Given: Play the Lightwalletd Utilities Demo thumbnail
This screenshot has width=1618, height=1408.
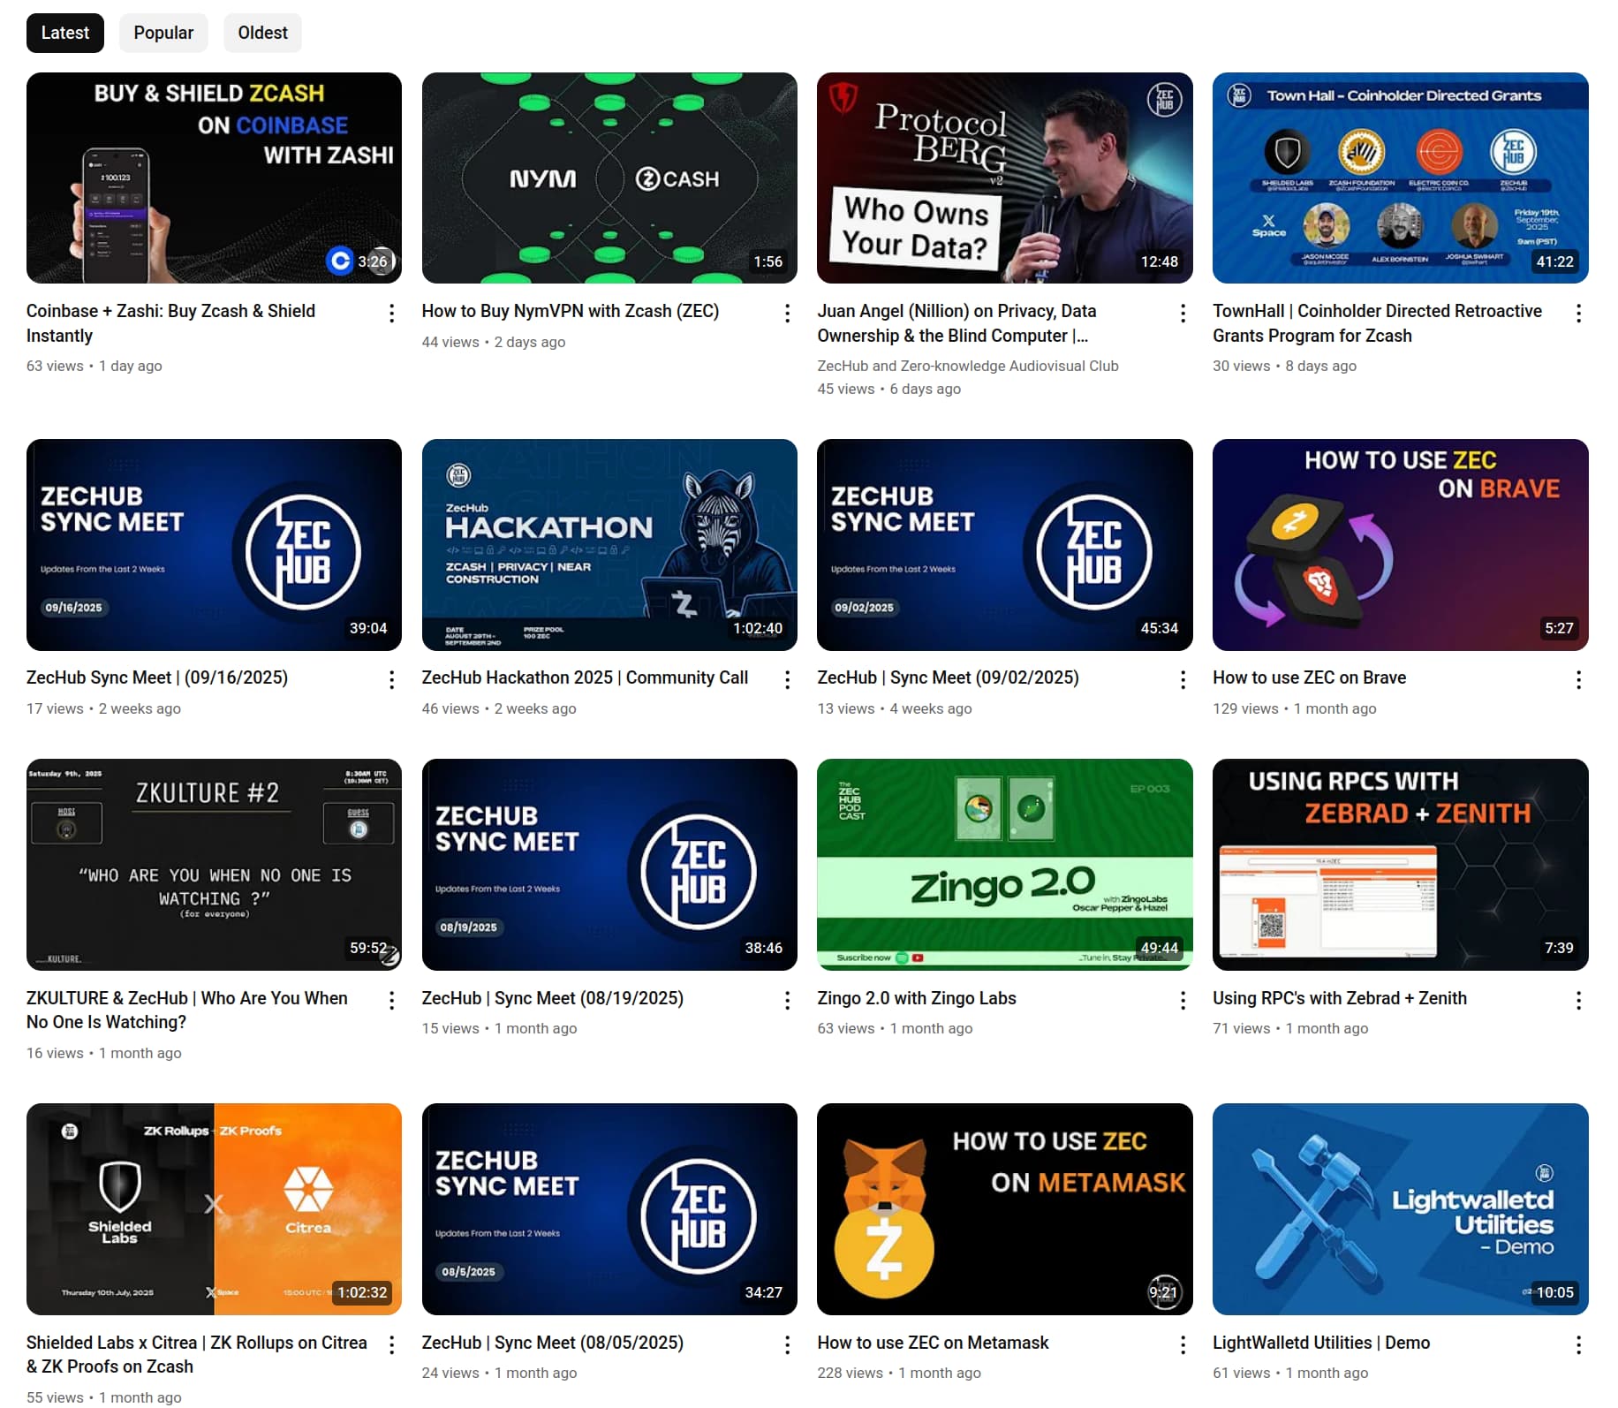Looking at the screenshot, I should click(1401, 1209).
